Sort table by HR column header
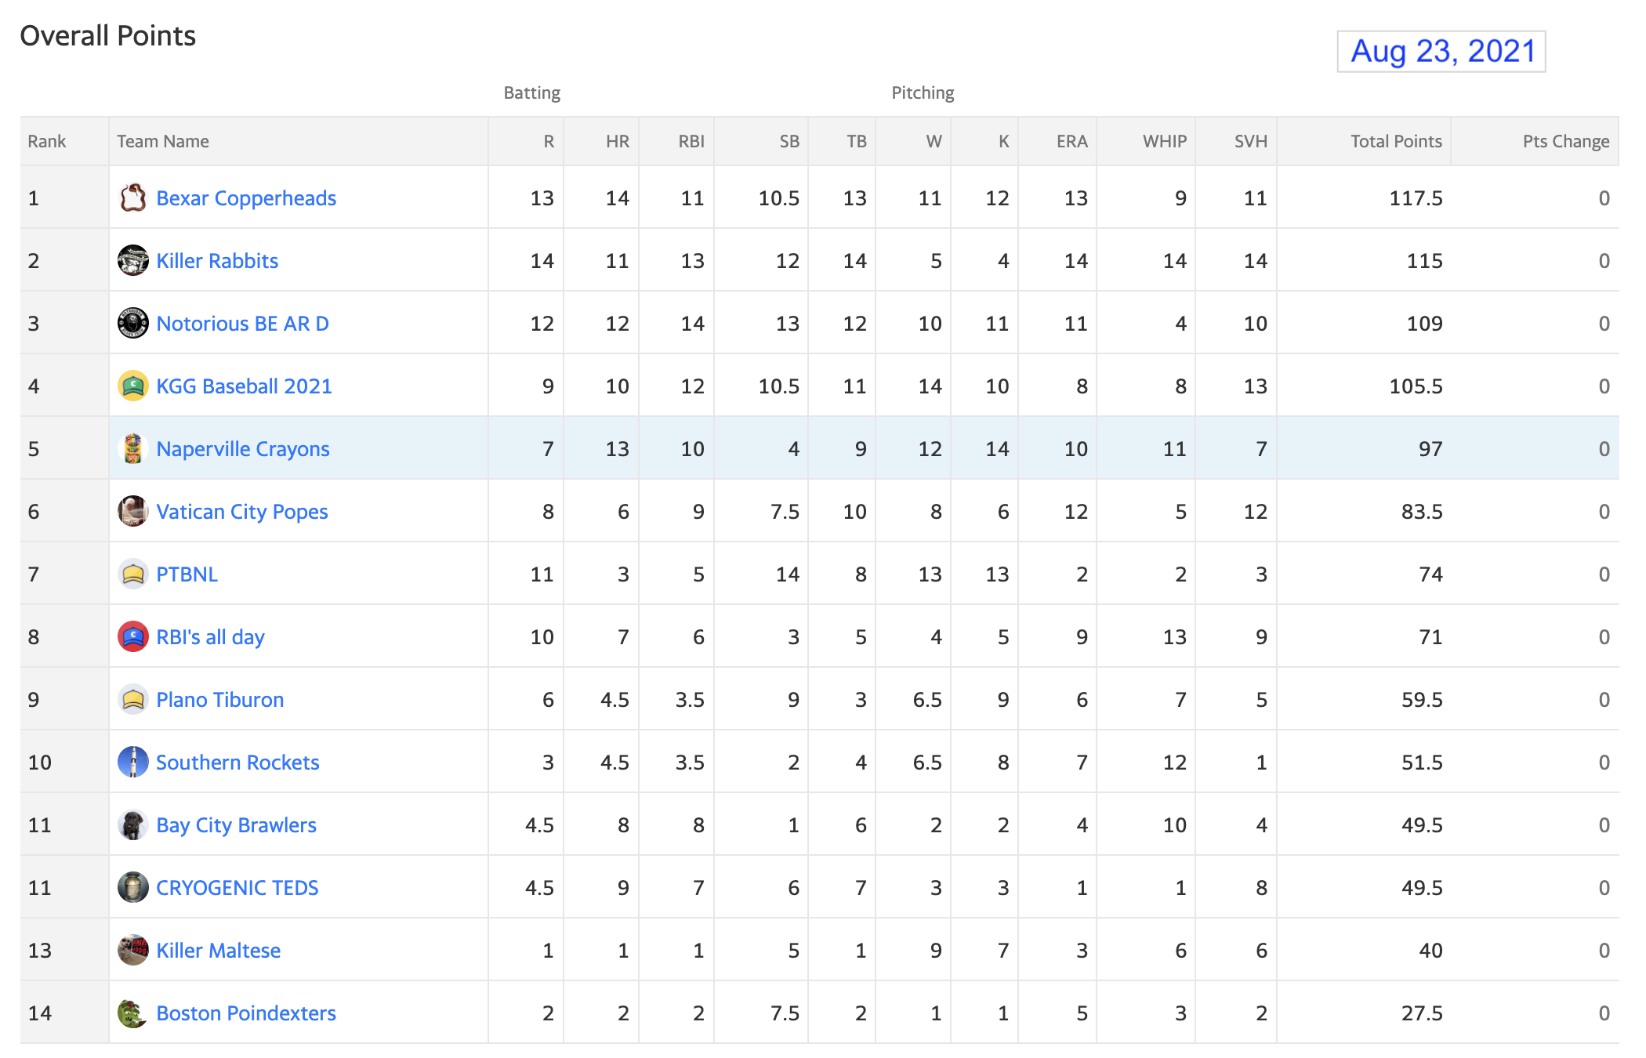Viewport: 1646px width, 1058px height. [x=617, y=141]
